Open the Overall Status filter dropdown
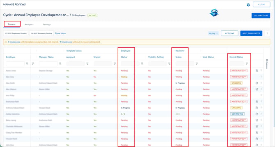Viewport: 275px width, 147px height. point(237,64)
